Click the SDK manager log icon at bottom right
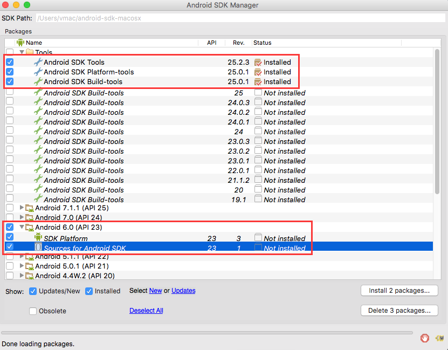448x350 pixels. coord(439,338)
